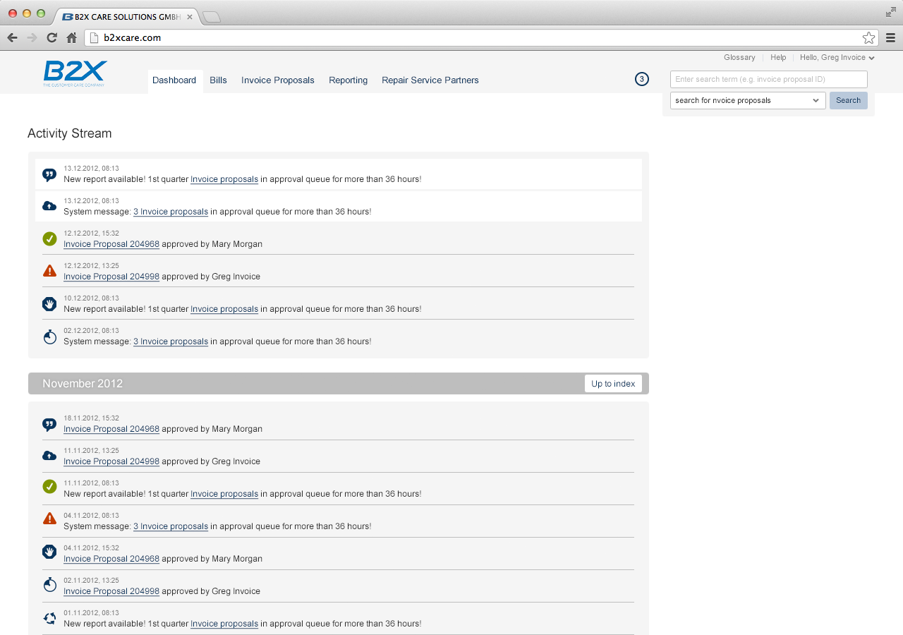Open Invoice Proposal 204998 link dated 02.11.2012

point(111,591)
